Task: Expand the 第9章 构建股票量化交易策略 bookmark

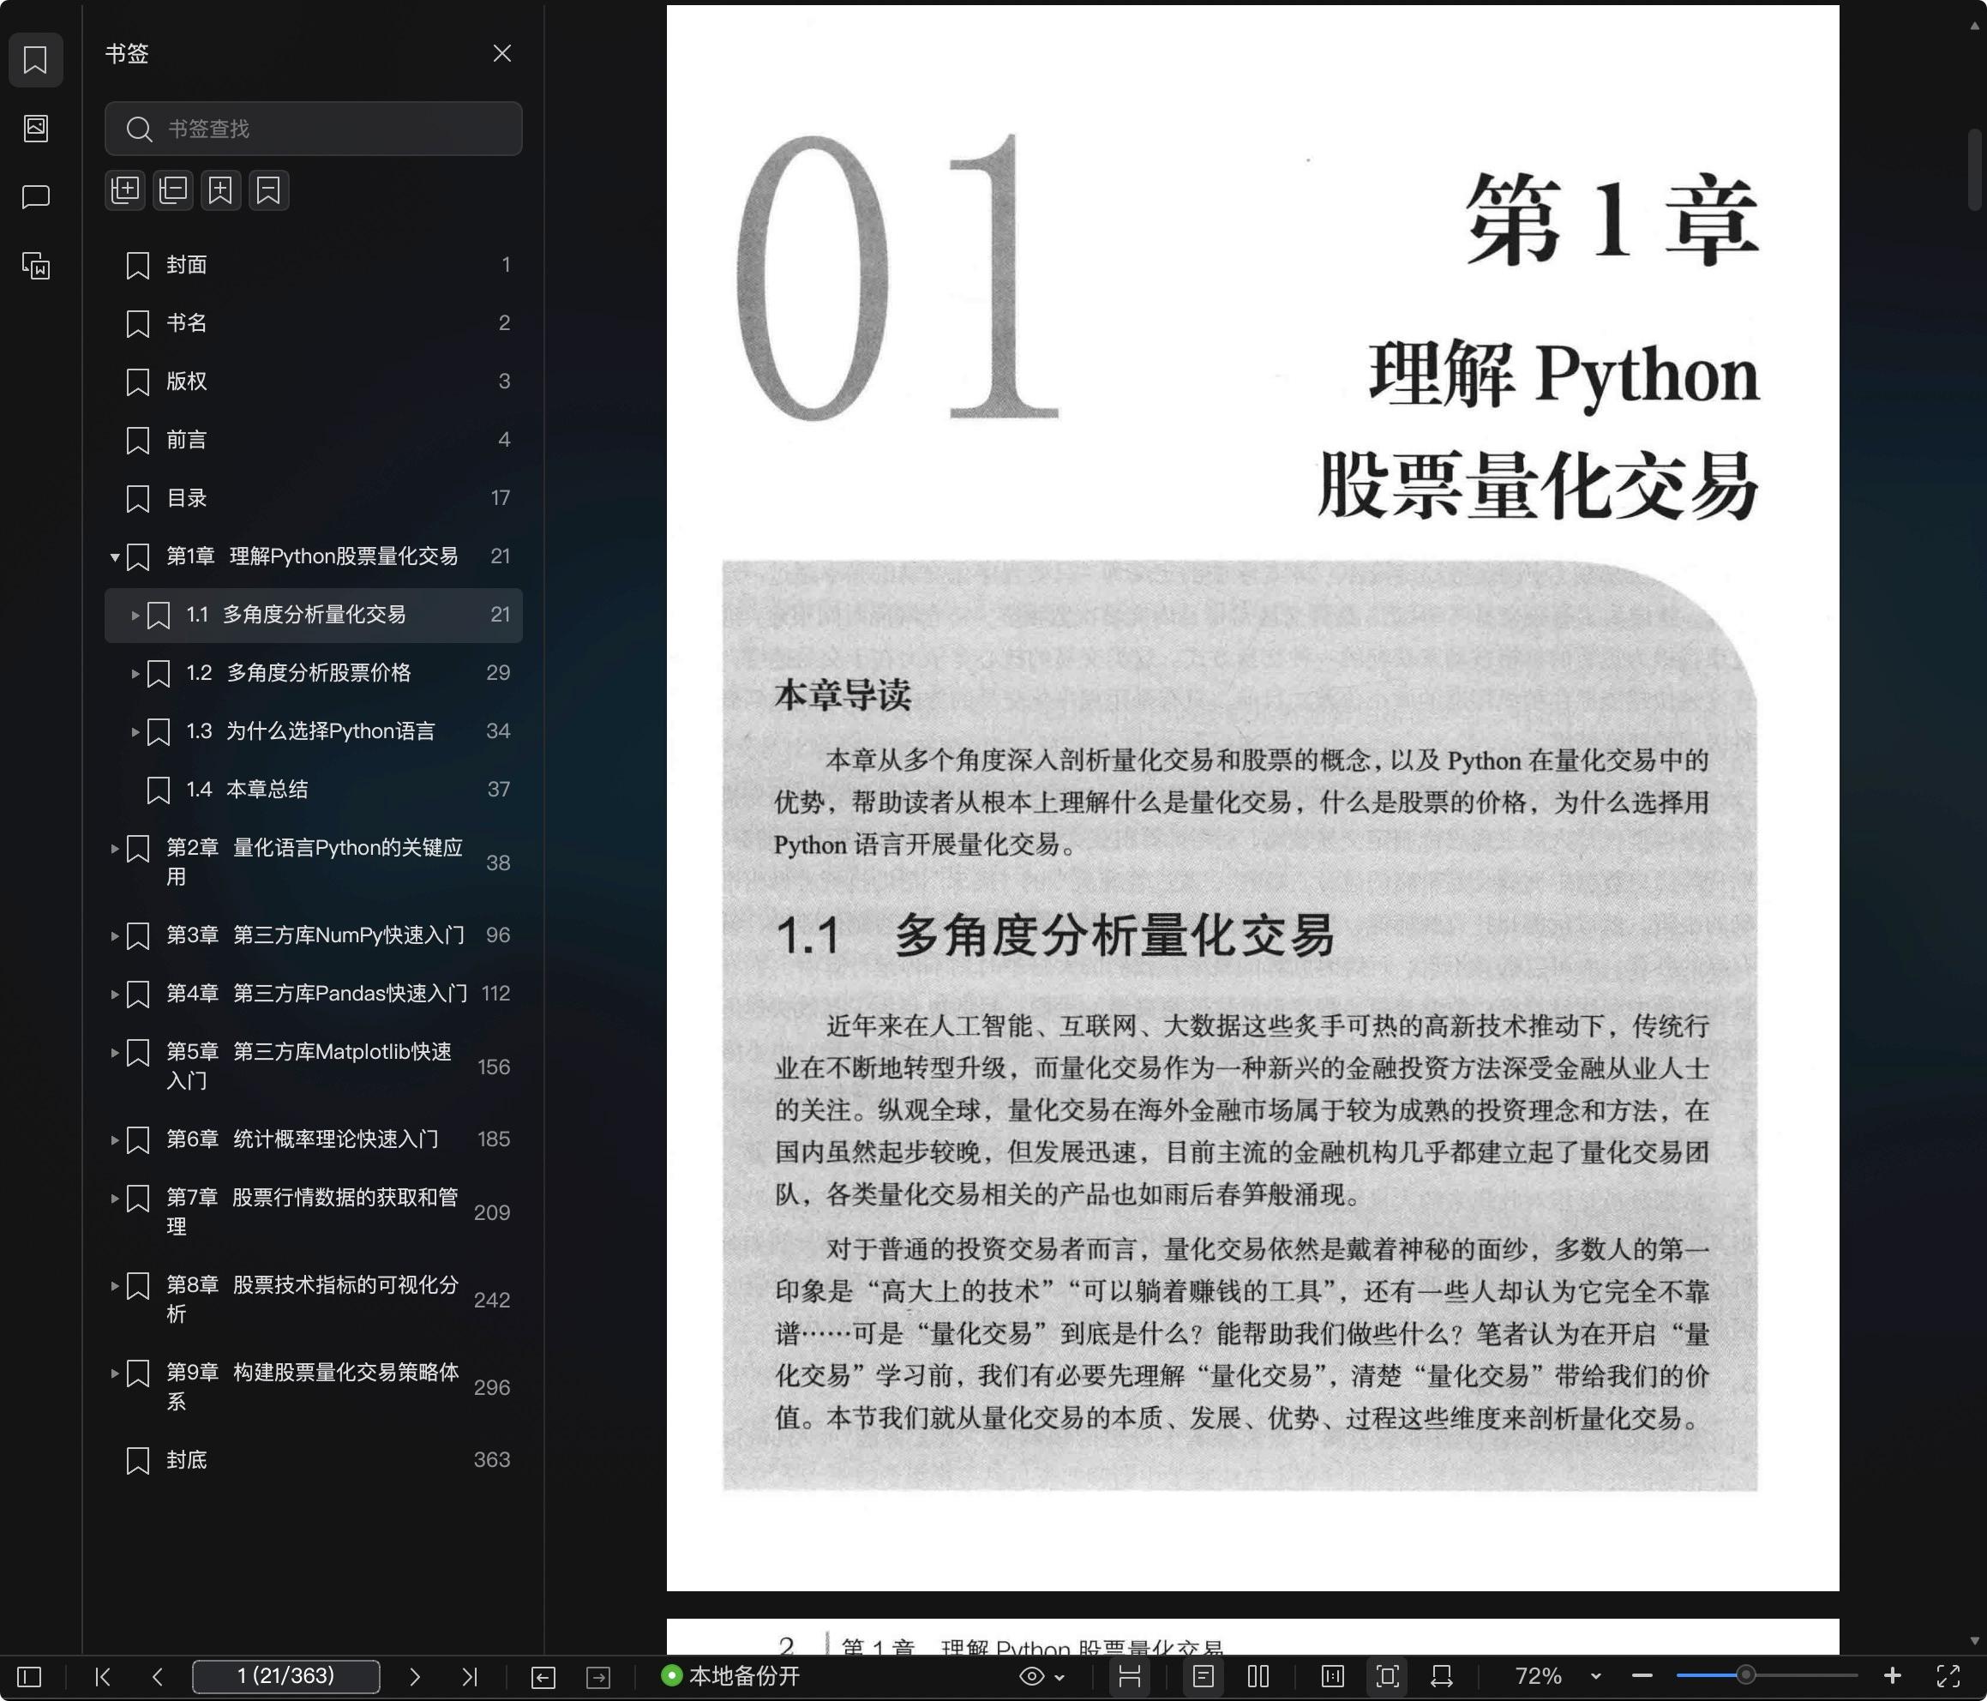Action: pyautogui.click(x=114, y=1373)
